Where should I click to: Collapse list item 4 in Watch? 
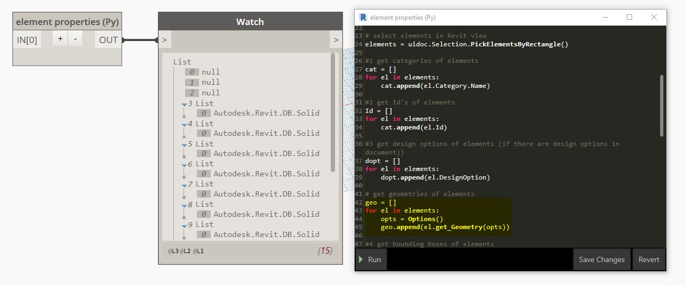tap(184, 124)
